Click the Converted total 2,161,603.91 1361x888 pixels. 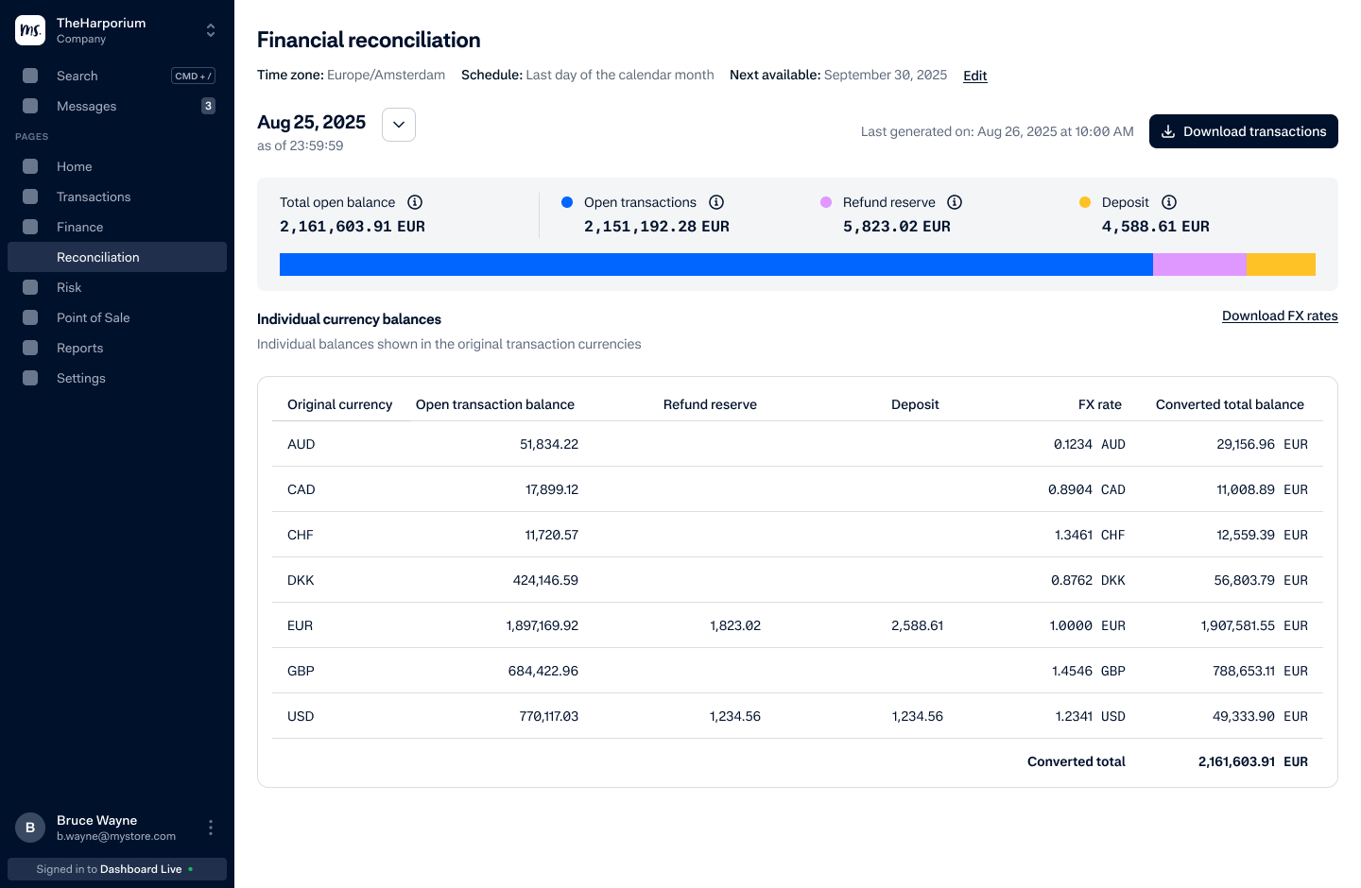coord(1236,761)
